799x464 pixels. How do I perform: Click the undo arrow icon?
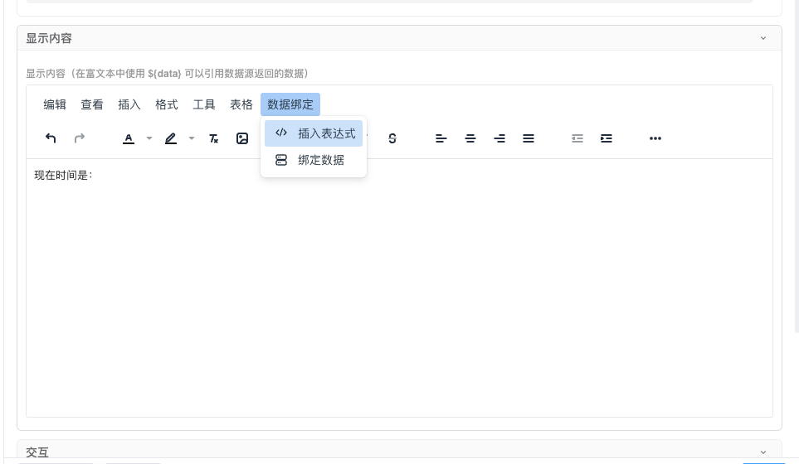[51, 138]
